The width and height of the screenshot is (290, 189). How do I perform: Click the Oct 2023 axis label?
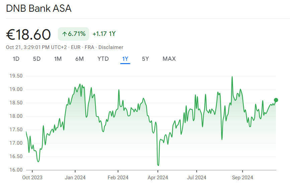click(32, 178)
